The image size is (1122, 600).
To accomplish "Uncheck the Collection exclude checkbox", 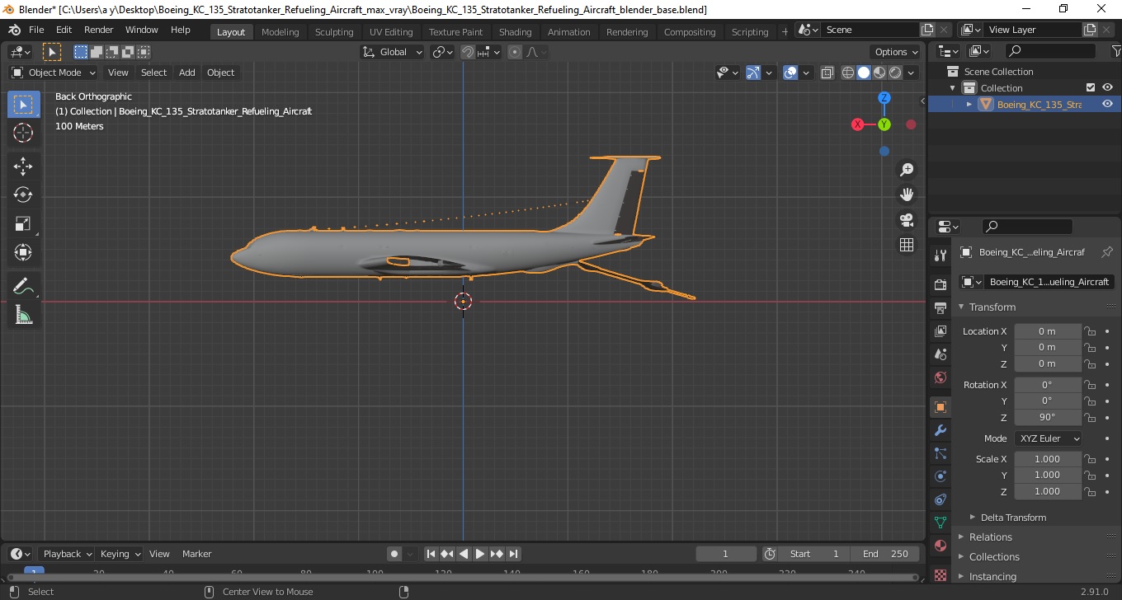I will 1091,87.
